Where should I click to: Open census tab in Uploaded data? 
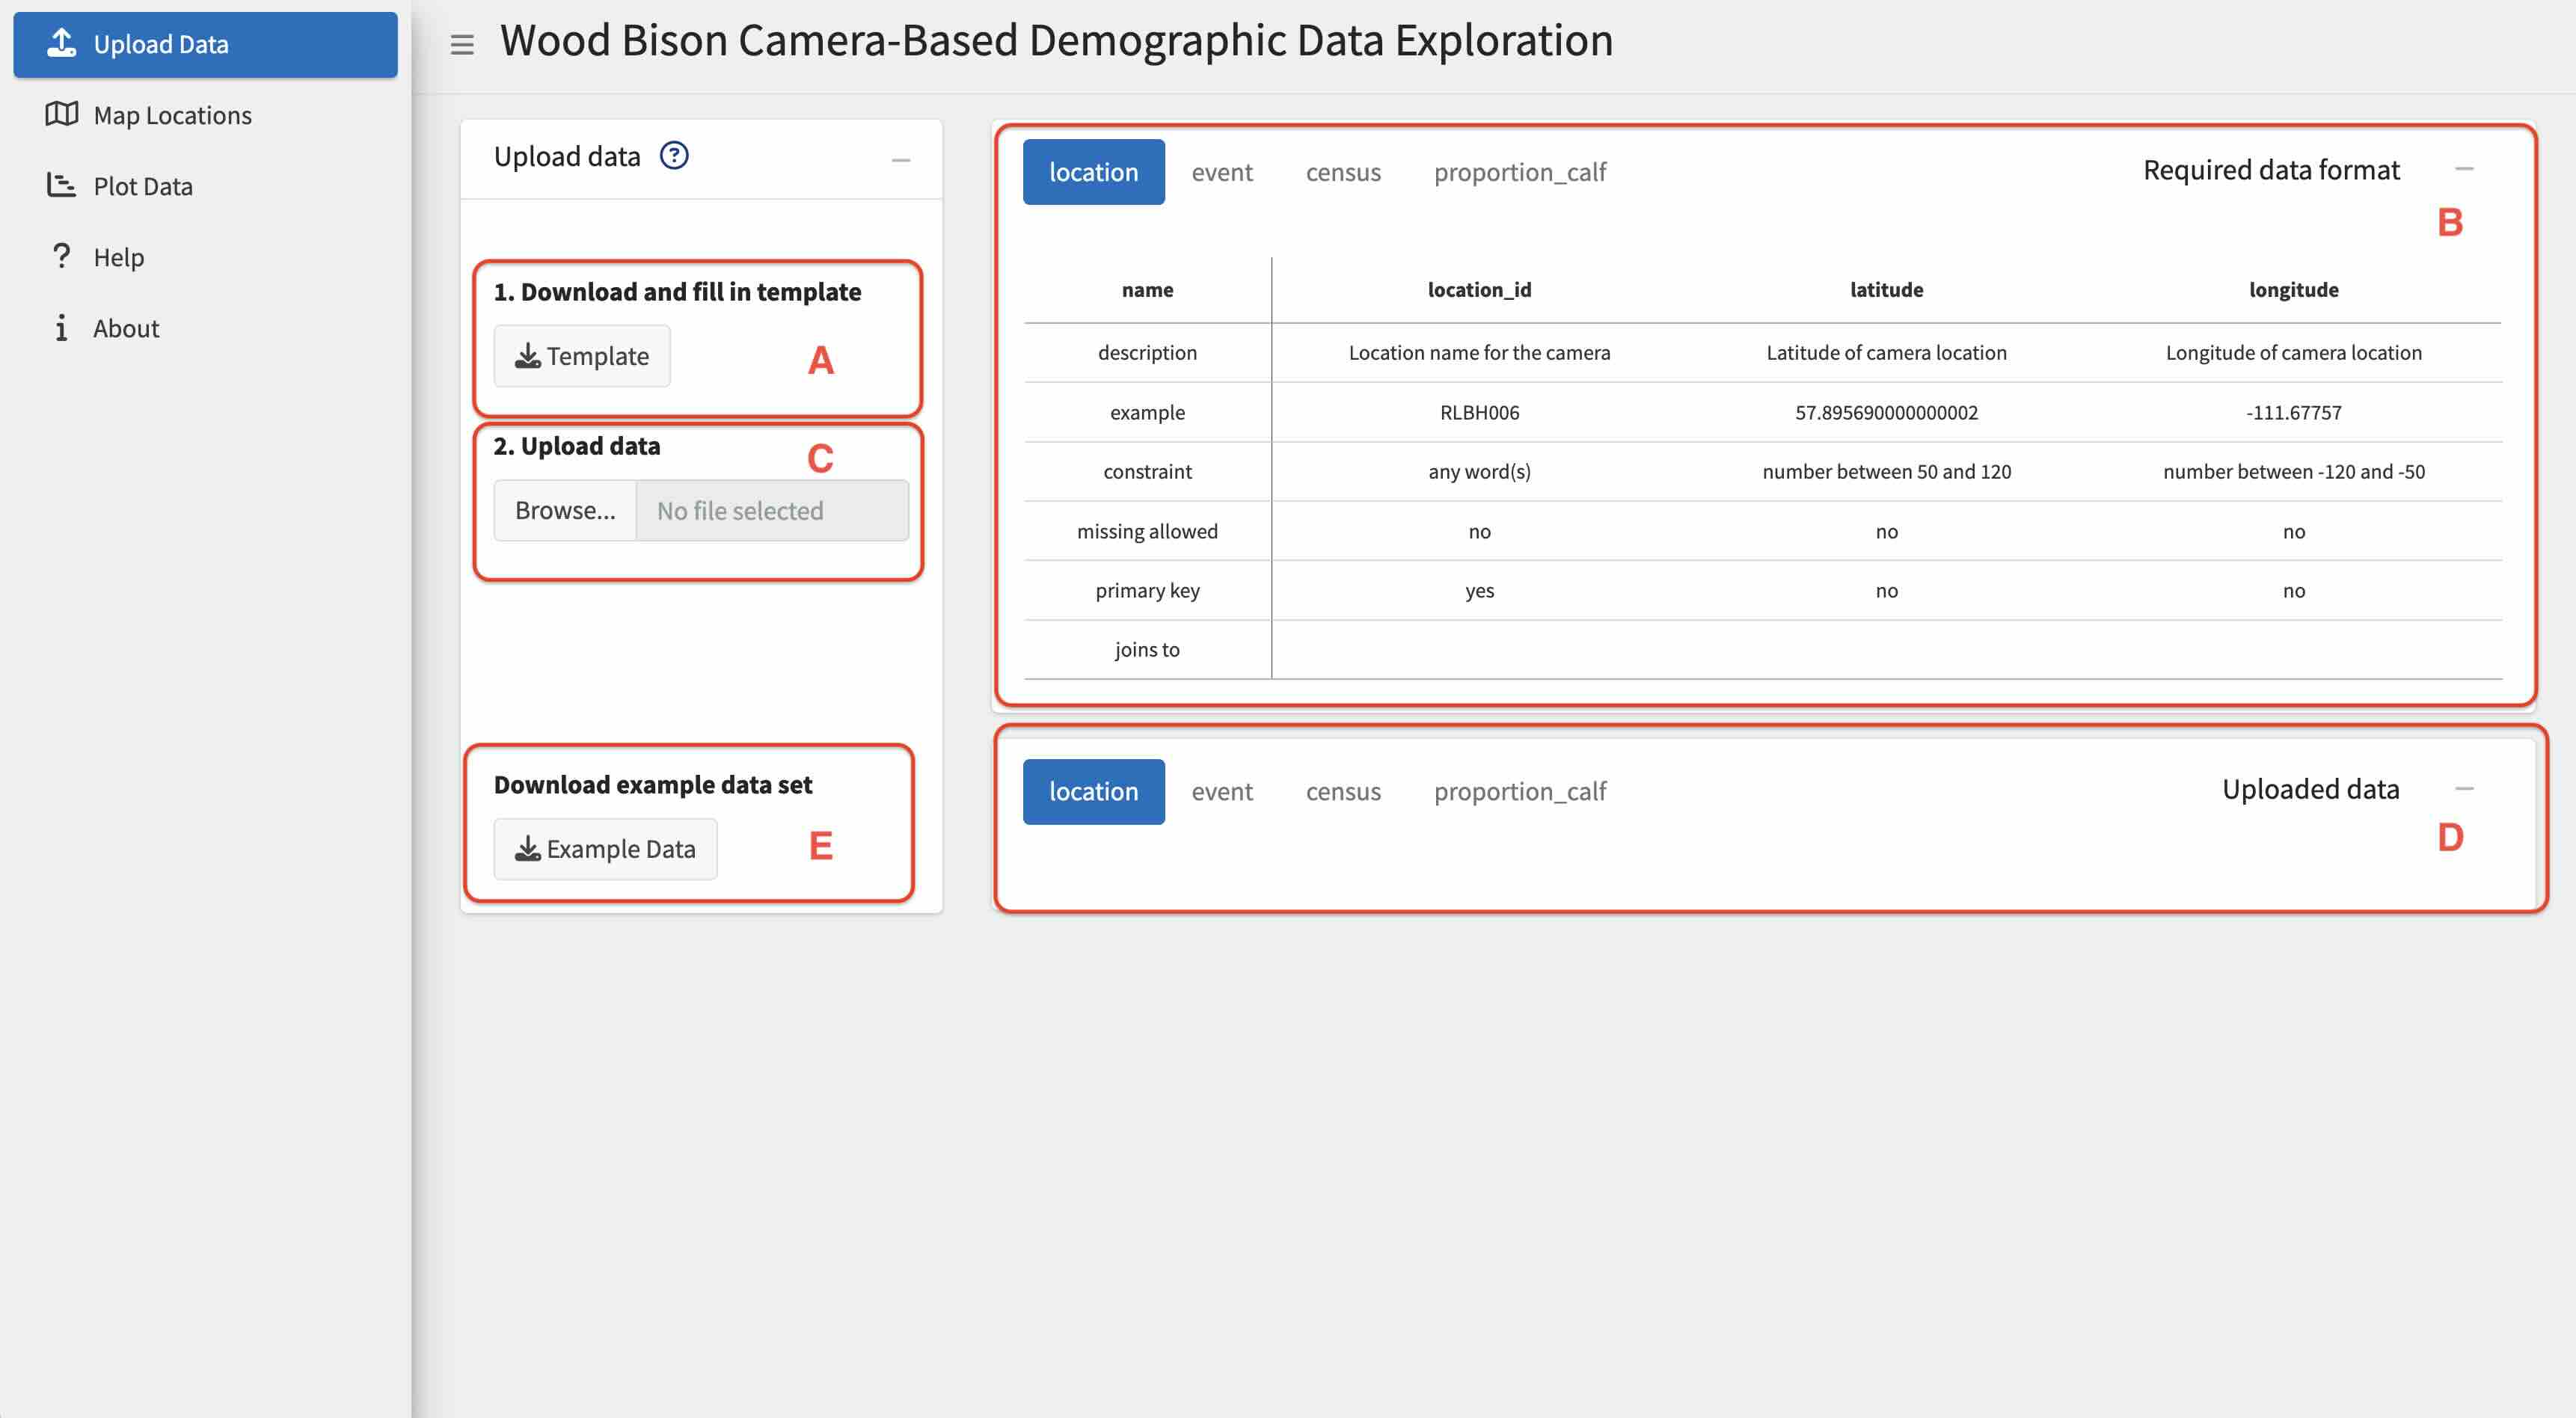1342,792
